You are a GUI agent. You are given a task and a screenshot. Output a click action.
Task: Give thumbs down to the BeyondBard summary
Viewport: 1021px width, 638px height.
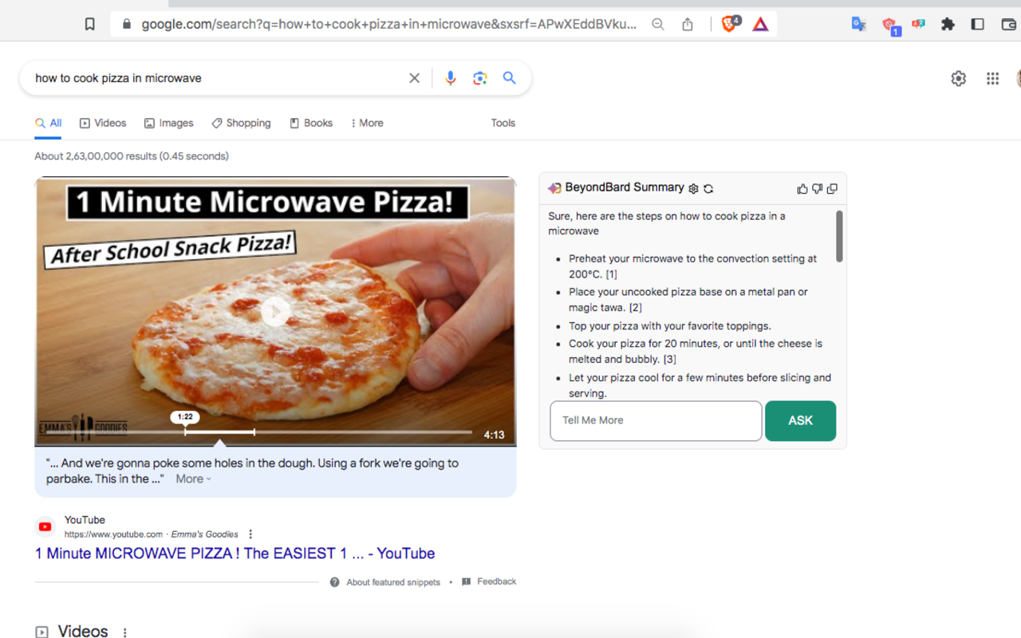pyautogui.click(x=817, y=189)
